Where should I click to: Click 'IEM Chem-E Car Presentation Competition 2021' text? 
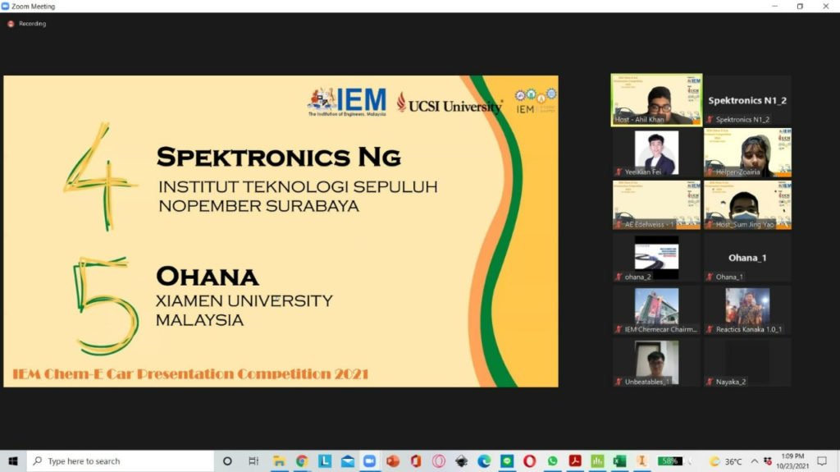click(x=190, y=373)
